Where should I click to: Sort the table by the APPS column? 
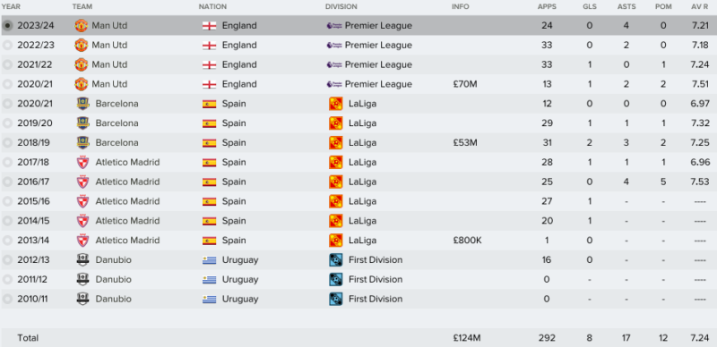pos(546,7)
